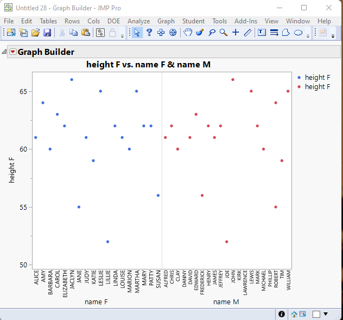The height and width of the screenshot is (320, 343).
Task: Select the blue point above JACLYN
Action: (72, 80)
